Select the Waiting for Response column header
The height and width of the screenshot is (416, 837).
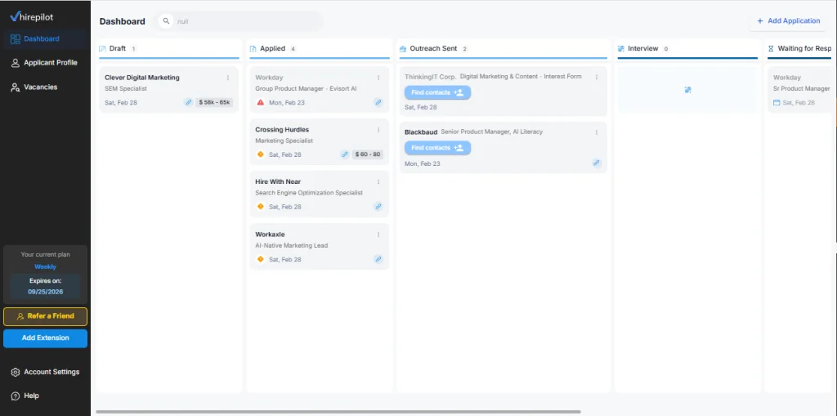coord(804,48)
